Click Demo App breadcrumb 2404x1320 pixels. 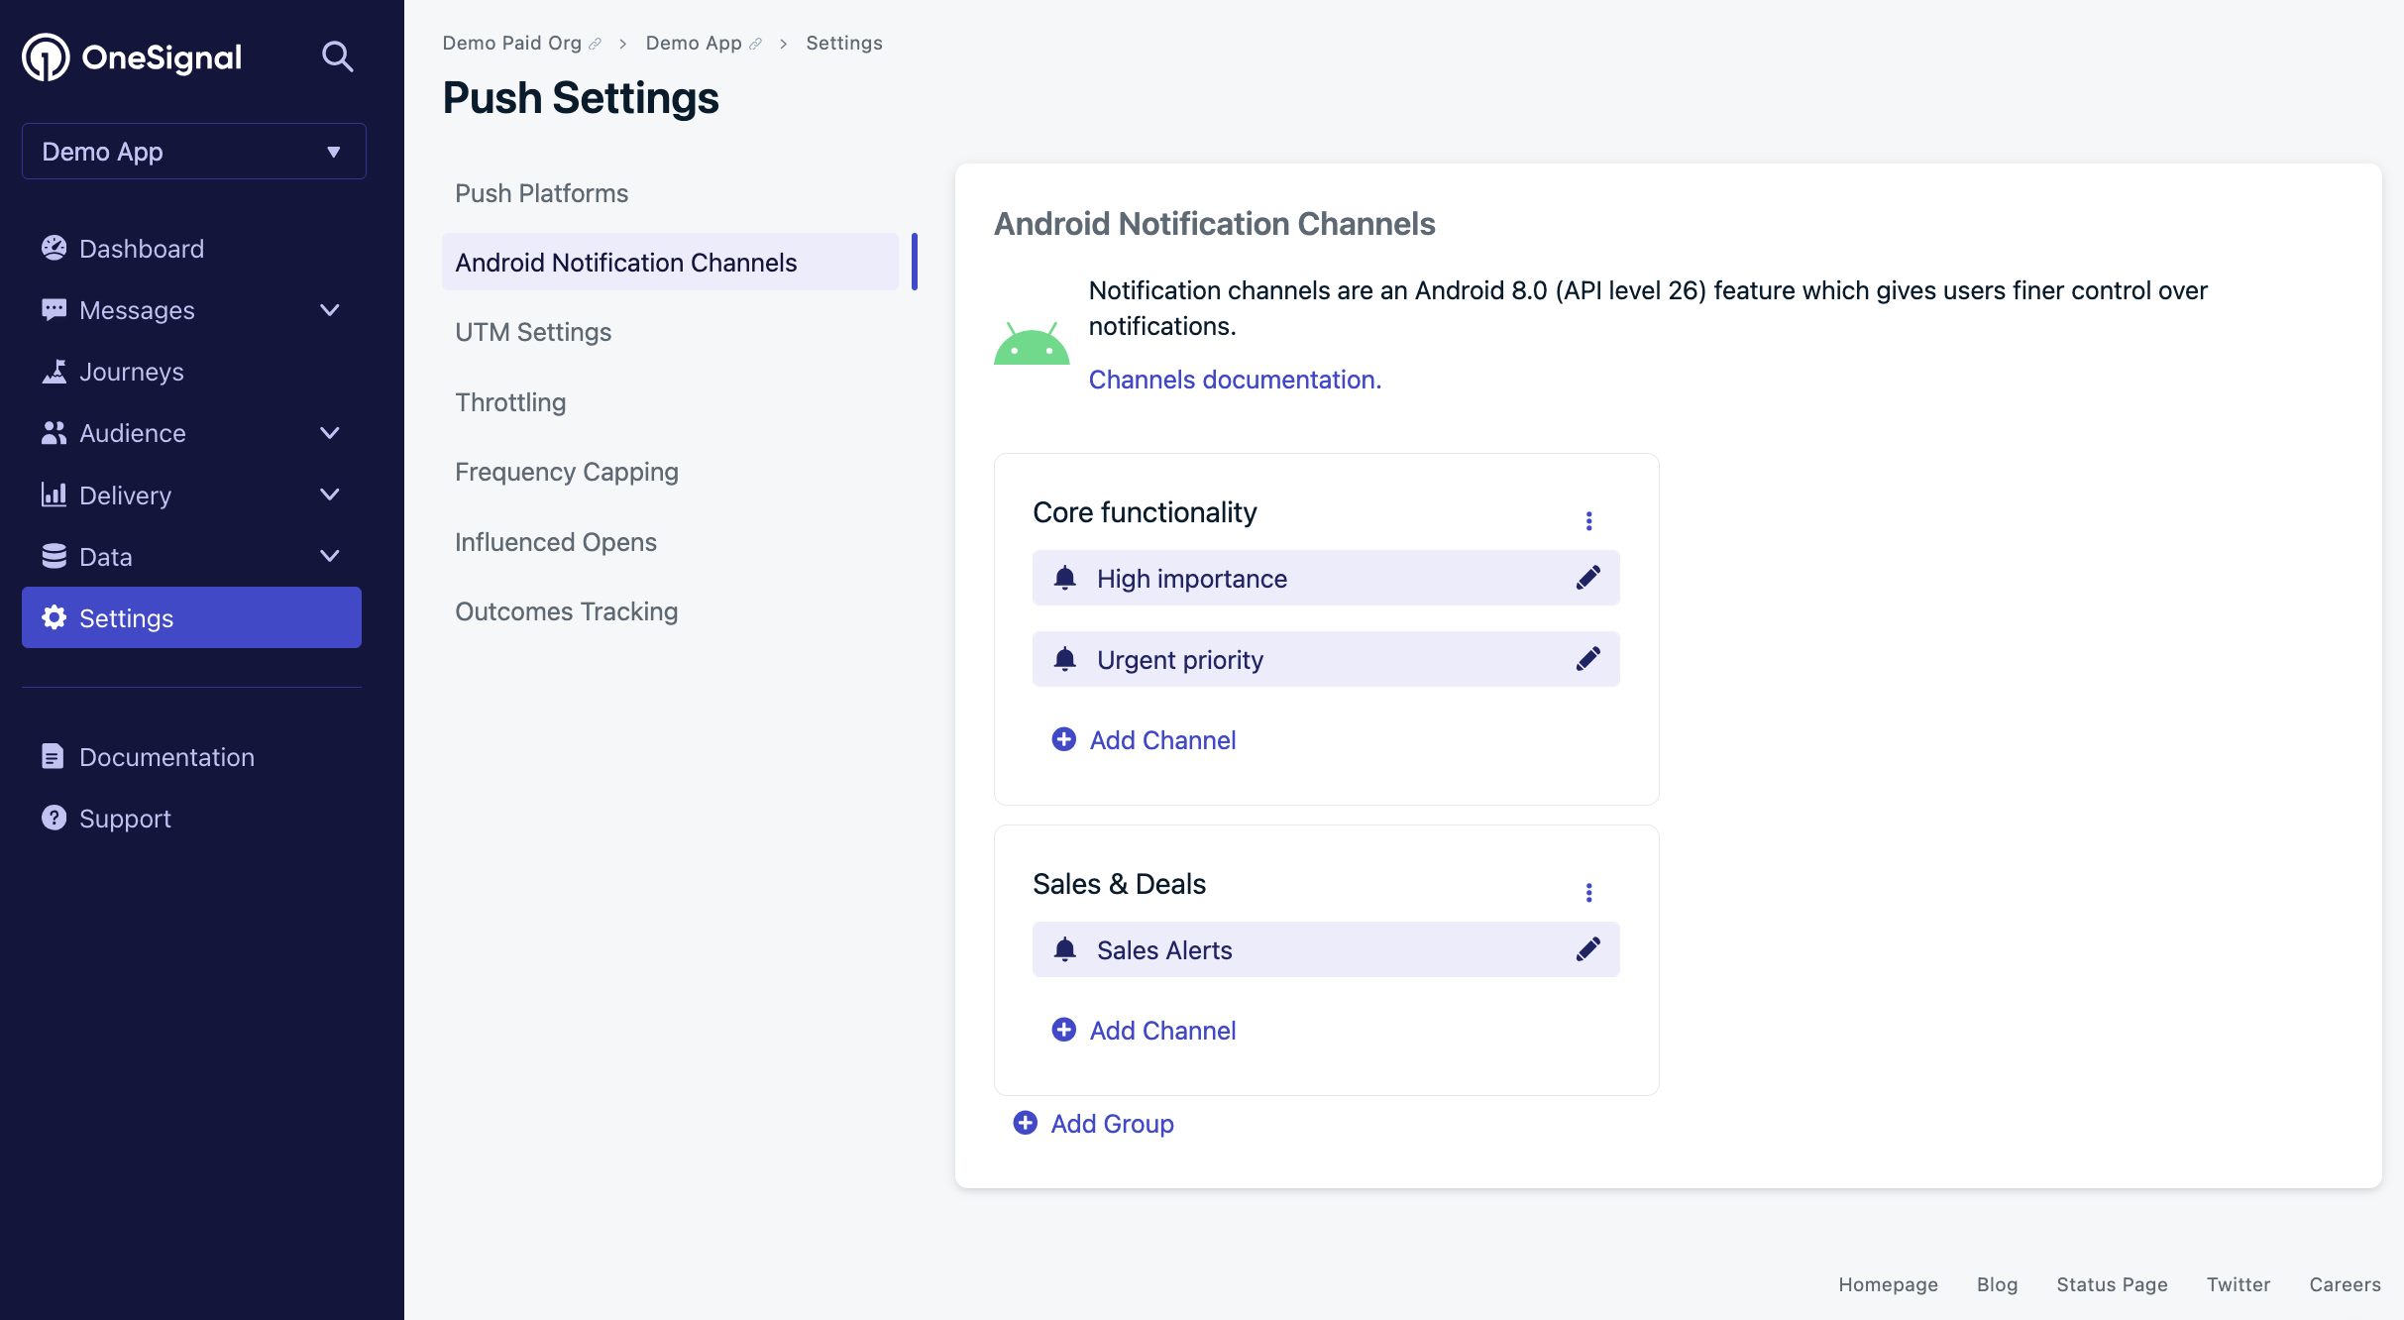(x=694, y=43)
